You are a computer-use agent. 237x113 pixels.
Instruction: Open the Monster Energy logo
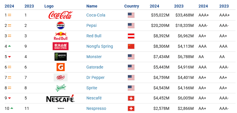pyautogui.click(x=61, y=57)
